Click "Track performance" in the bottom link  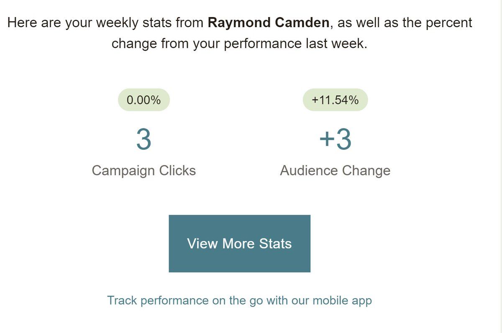pos(158,300)
